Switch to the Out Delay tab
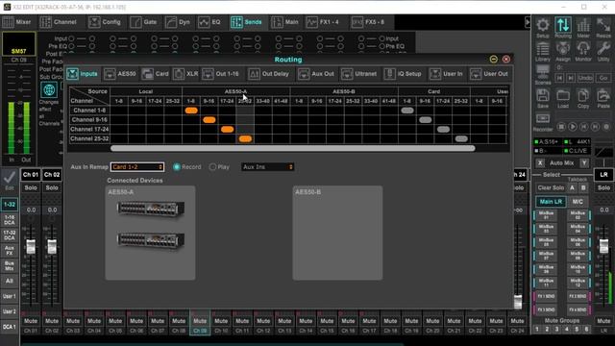This screenshot has width=615, height=346. (x=269, y=74)
